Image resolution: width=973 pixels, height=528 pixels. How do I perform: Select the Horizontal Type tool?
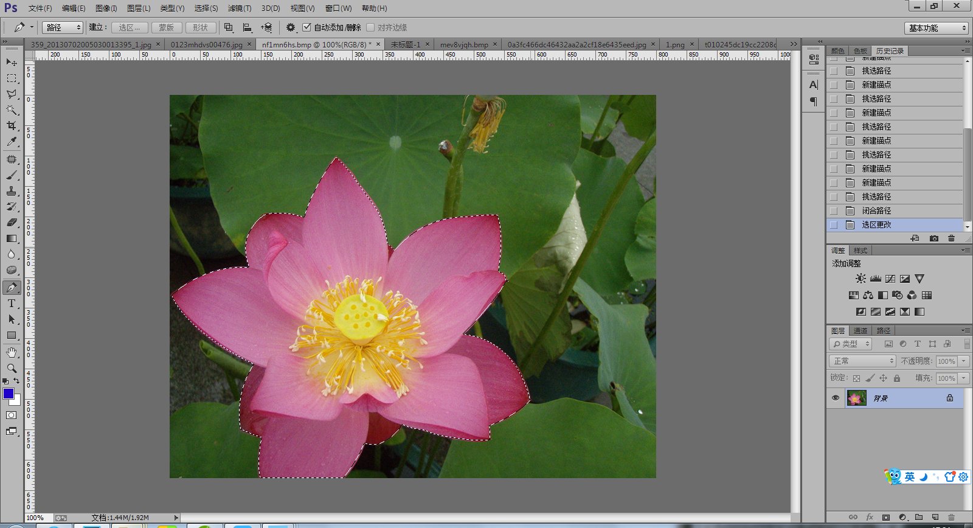pyautogui.click(x=12, y=304)
